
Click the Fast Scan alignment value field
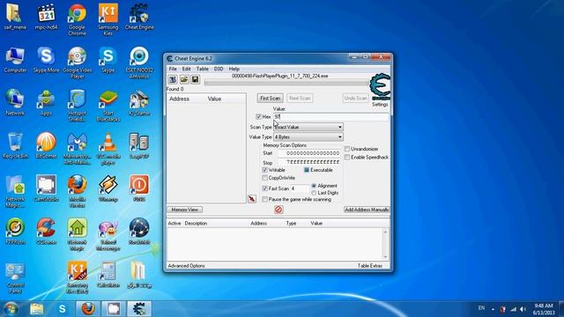point(300,188)
